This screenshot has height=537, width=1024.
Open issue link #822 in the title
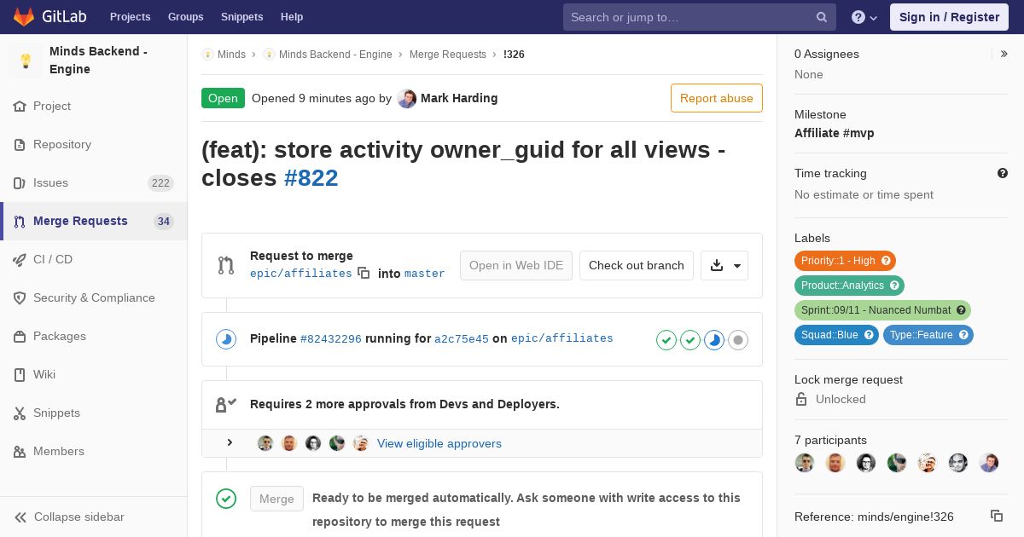point(311,178)
